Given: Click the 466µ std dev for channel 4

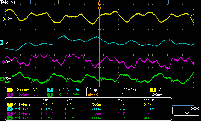Looking at the screenshot, I should point(148,118).
